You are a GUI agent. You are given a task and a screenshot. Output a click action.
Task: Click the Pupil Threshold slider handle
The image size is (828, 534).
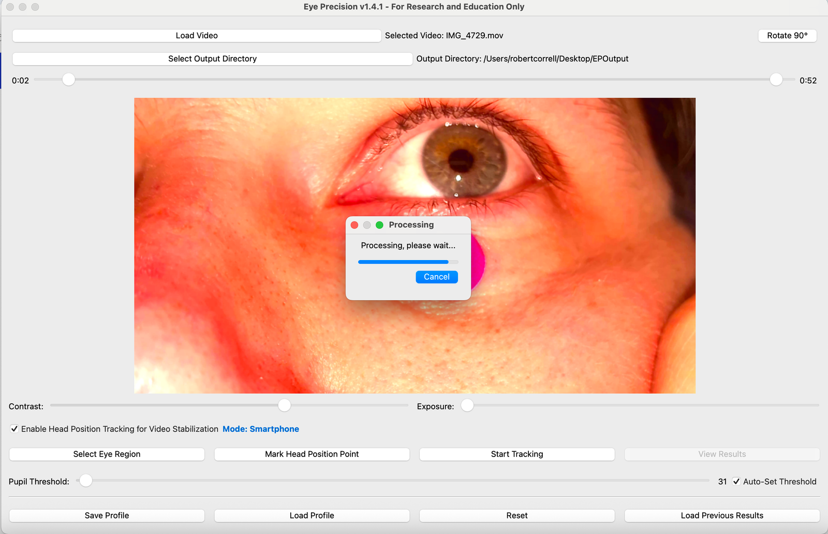[x=86, y=481]
